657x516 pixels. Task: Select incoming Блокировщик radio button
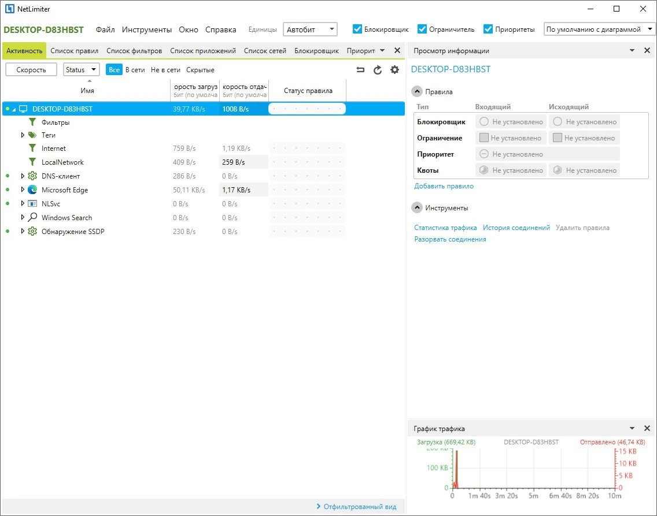pos(484,122)
